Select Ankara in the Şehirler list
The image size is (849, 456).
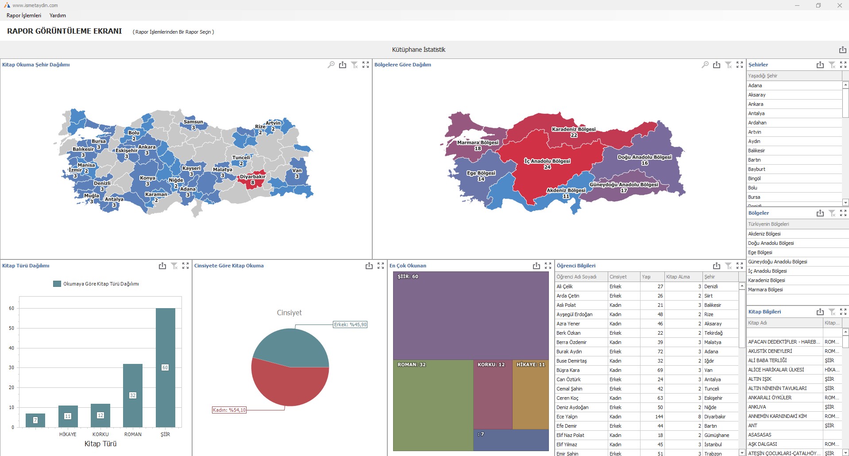click(x=756, y=104)
